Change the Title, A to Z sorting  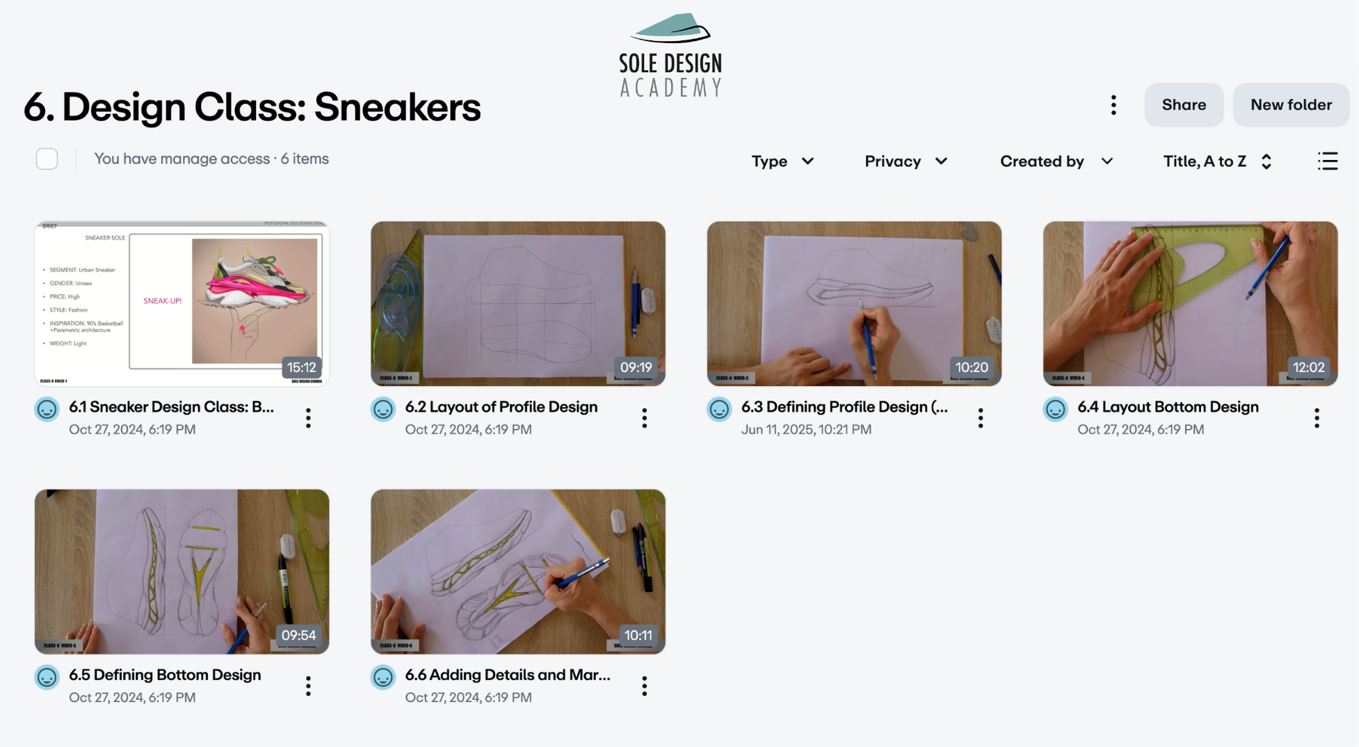coord(1218,161)
